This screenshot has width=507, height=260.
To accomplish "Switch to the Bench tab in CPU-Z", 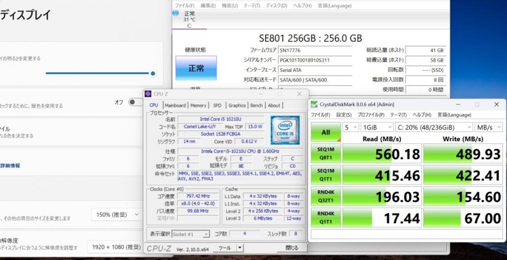I will [x=257, y=105].
